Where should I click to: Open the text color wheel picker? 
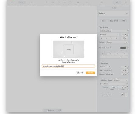127,48
